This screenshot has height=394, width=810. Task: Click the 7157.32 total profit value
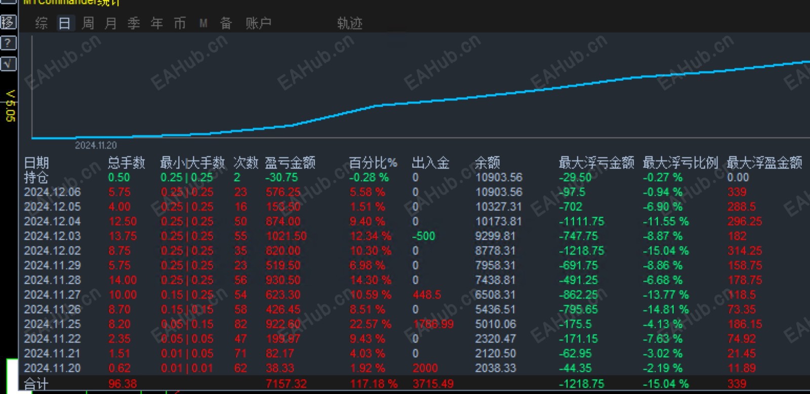click(287, 384)
